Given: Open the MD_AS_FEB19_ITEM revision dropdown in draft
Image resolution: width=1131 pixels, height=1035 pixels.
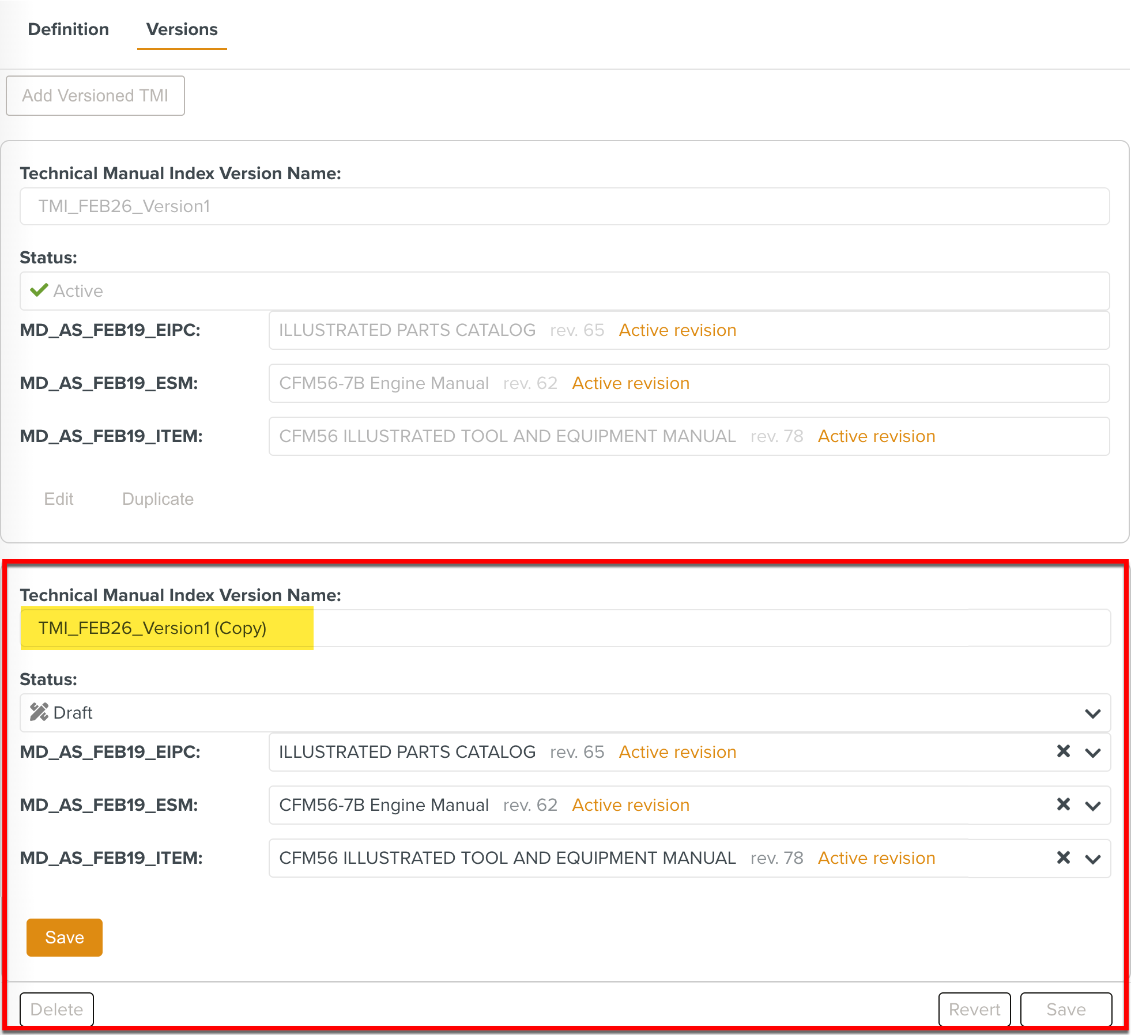Looking at the screenshot, I should click(1092, 859).
